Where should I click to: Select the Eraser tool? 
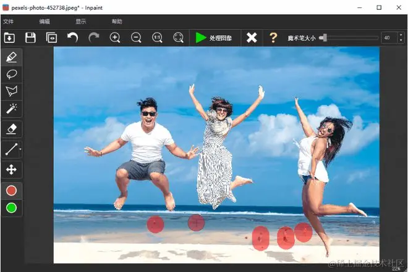pos(11,128)
